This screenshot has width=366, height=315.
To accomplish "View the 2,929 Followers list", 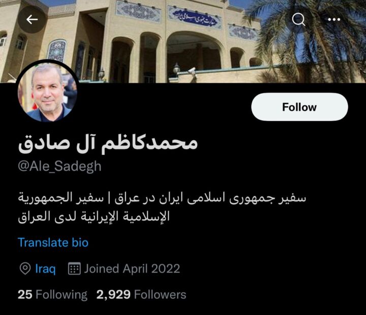I will click(141, 295).
